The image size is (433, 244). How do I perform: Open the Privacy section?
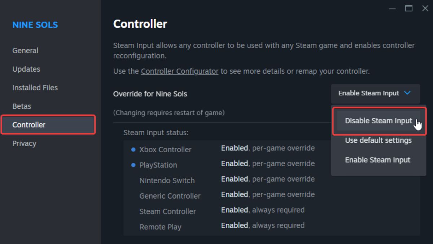24,143
